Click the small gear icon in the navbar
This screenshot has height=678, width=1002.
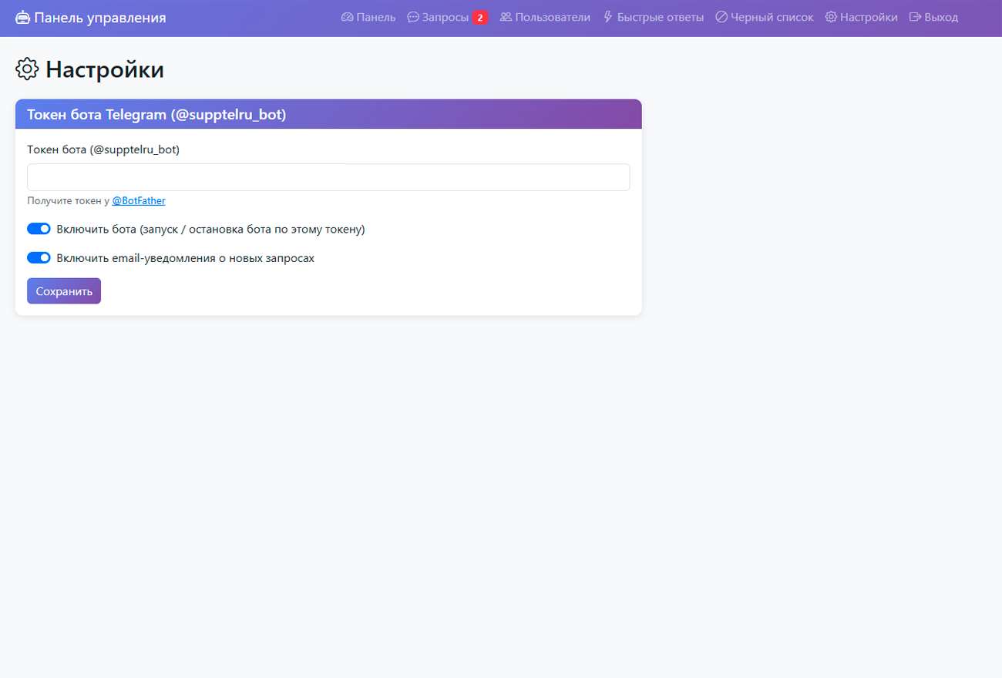click(831, 17)
